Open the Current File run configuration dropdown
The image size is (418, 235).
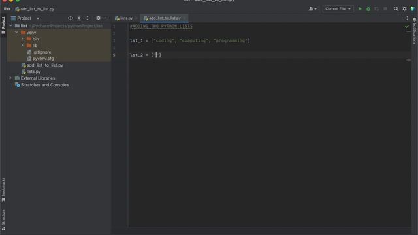click(338, 9)
